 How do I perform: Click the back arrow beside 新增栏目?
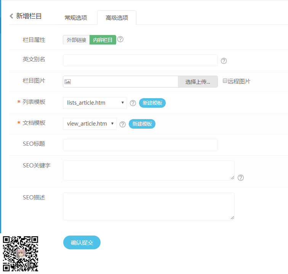[x=11, y=16]
